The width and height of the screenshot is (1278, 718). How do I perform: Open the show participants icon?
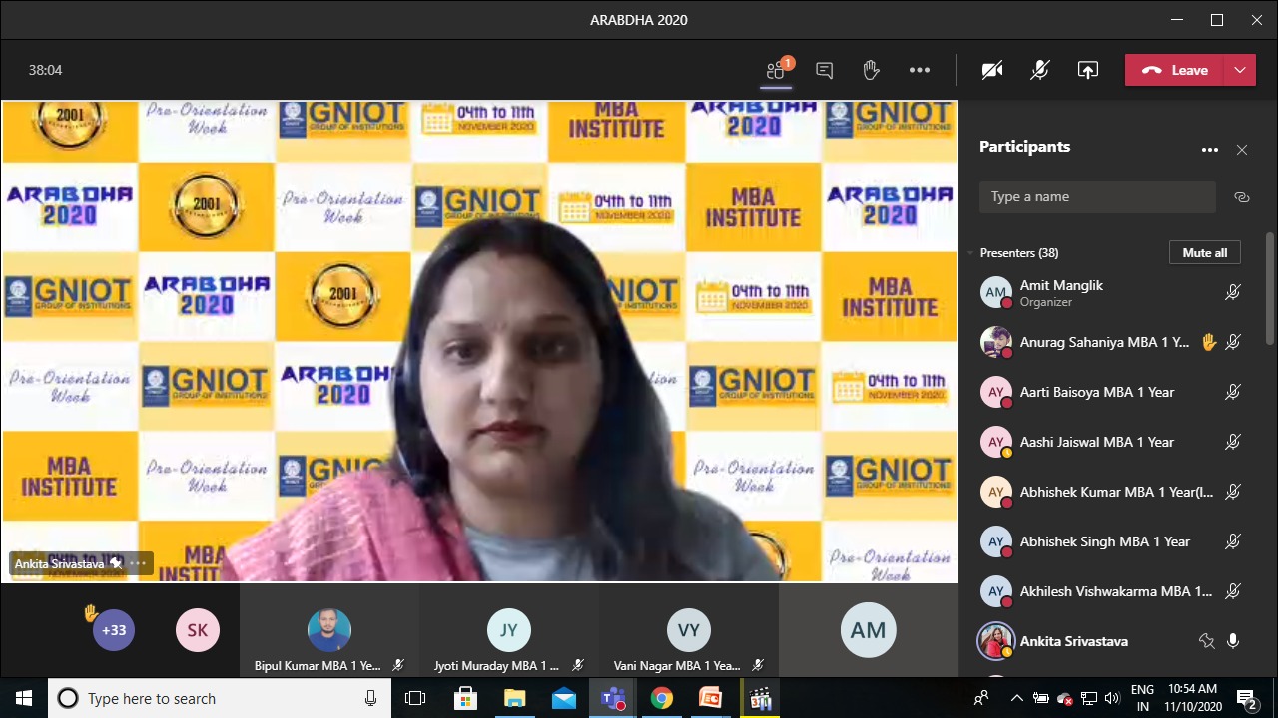click(776, 70)
